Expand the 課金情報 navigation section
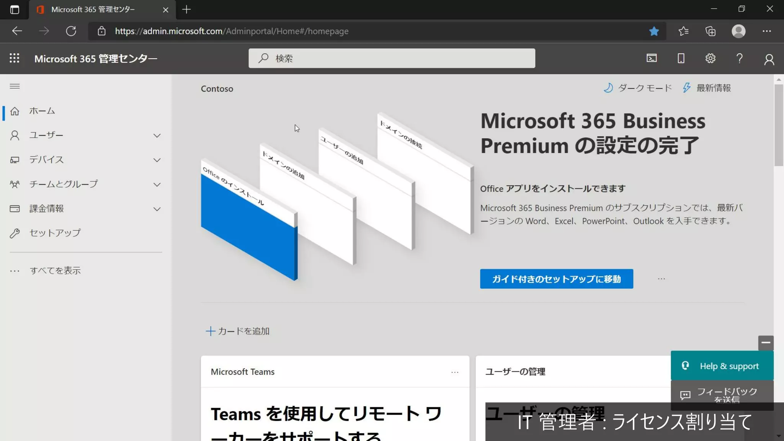This screenshot has height=441, width=784. pyautogui.click(x=157, y=209)
